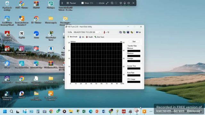Zoom in with recorder magnifier plus

[x=112, y=3]
